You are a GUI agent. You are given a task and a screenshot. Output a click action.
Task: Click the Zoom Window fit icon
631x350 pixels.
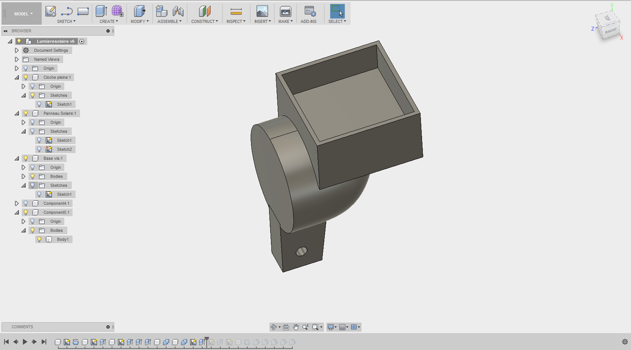coord(315,327)
